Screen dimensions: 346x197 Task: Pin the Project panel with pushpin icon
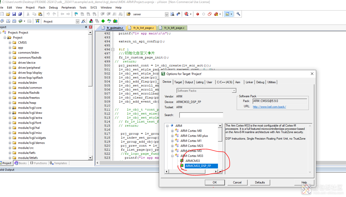click(x=86, y=27)
